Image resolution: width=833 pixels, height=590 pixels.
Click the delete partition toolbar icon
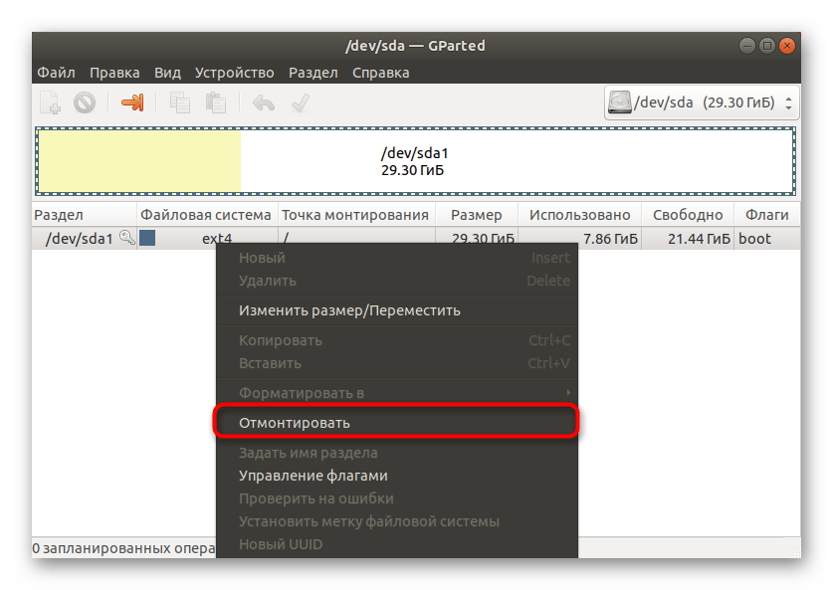84,102
